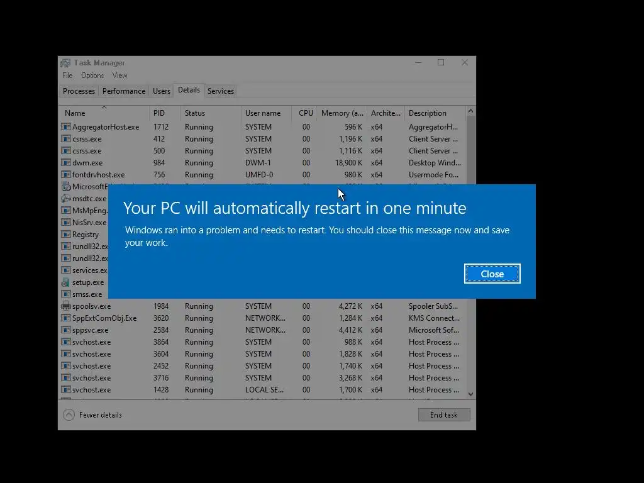Click the icon of svchost.exe PID 3716
644x483 pixels.
(65, 377)
